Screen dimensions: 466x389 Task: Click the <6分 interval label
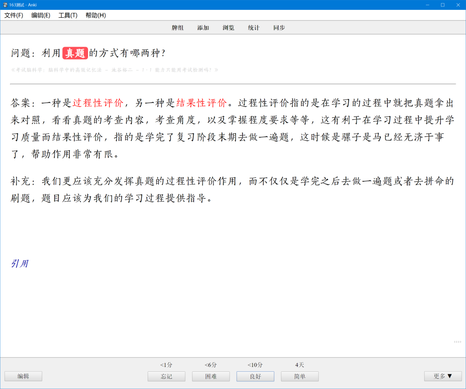point(211,365)
